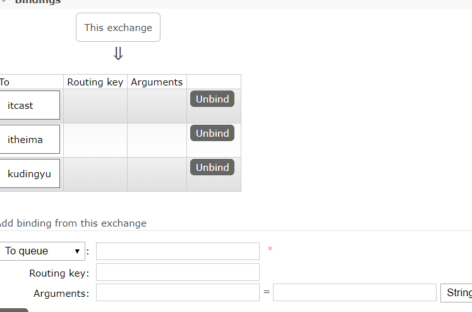Viewport: 472px width, 312px height.
Task: Focus the queue name input field
Action: [178, 251]
